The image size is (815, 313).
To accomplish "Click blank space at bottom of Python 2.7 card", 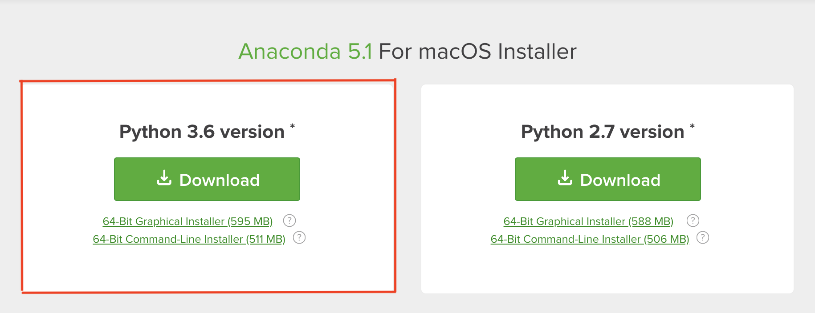I will (x=607, y=271).
